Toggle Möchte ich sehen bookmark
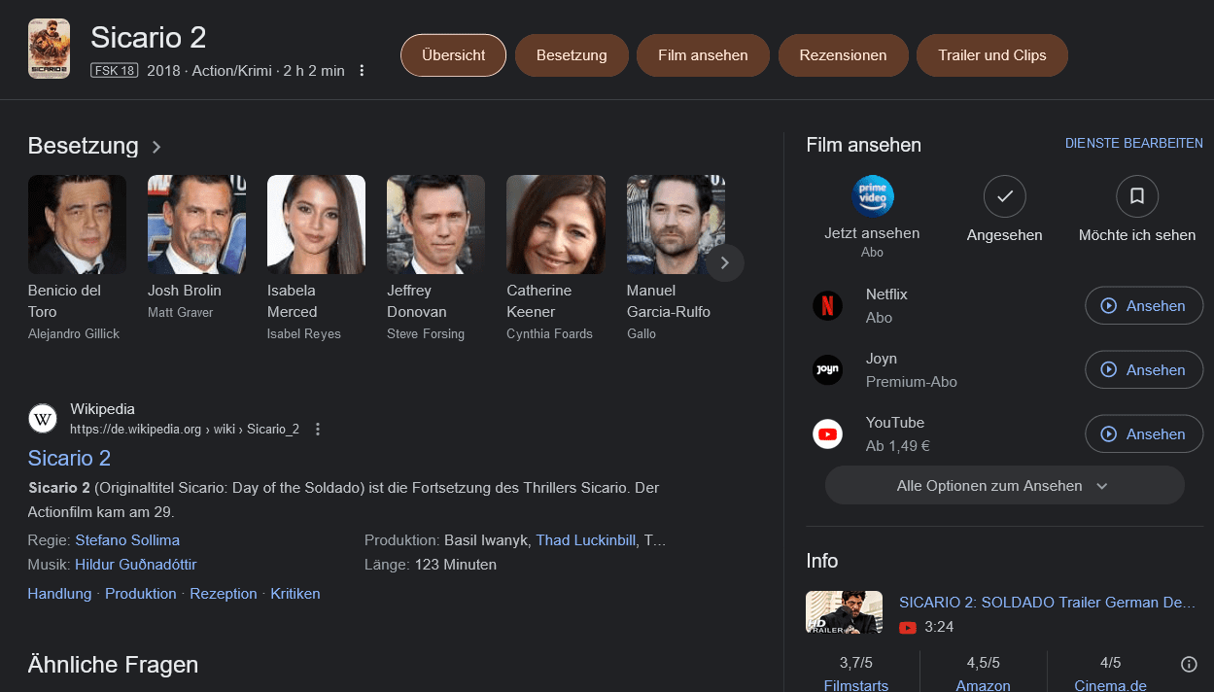Image resolution: width=1214 pixels, height=692 pixels. pyautogui.click(x=1136, y=197)
